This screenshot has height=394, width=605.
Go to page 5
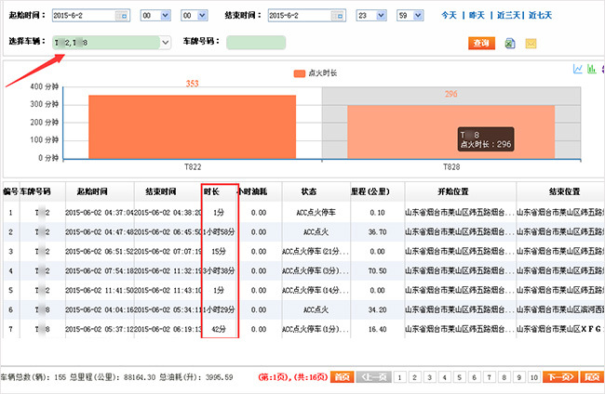(x=459, y=377)
